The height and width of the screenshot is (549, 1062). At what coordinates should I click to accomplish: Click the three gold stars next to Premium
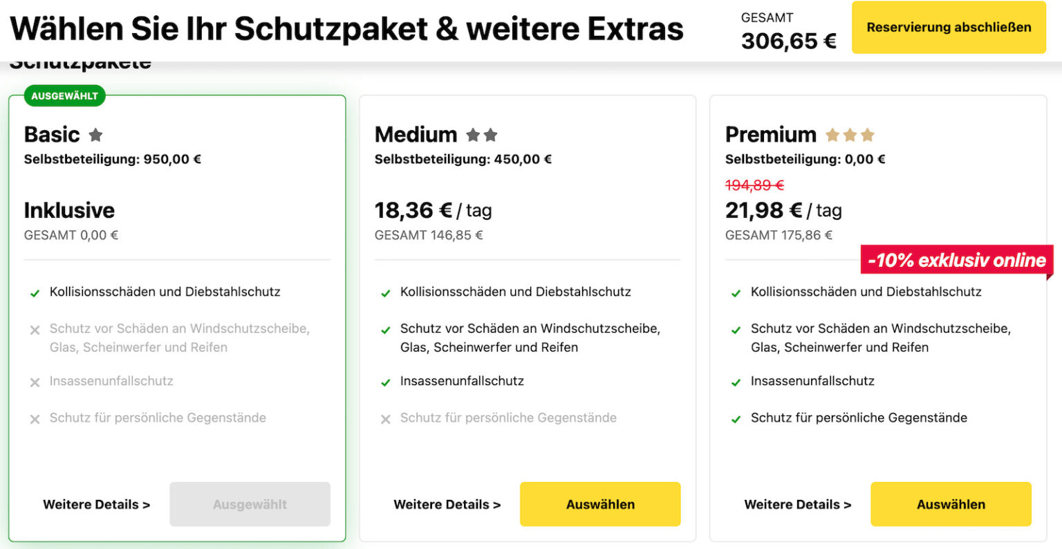(850, 134)
